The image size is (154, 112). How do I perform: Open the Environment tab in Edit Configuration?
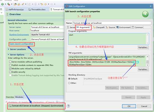123,27
